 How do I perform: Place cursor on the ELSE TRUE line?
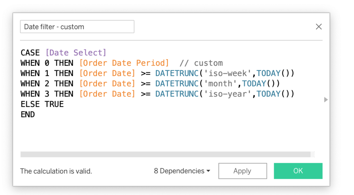(42, 104)
